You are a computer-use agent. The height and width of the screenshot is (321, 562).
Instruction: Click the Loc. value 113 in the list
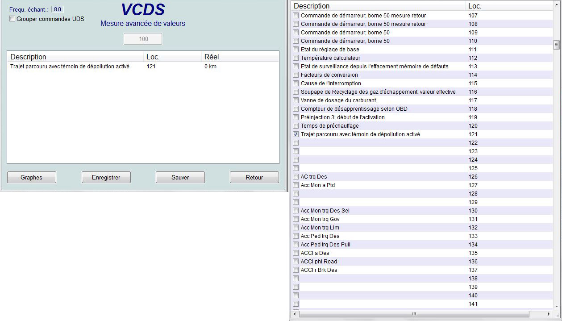(473, 66)
